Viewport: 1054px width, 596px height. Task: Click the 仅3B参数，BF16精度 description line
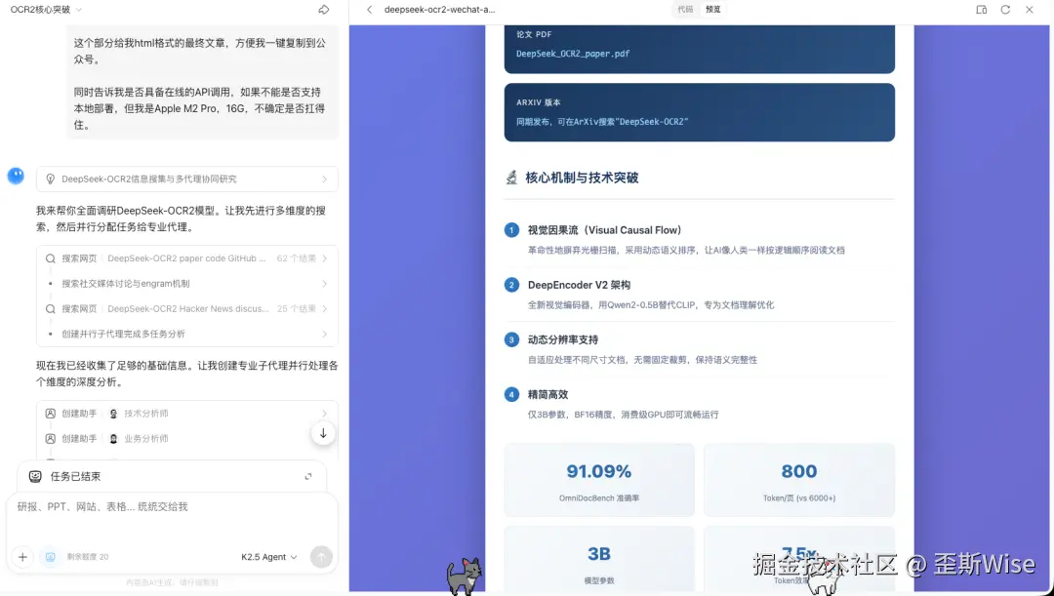pos(623,416)
